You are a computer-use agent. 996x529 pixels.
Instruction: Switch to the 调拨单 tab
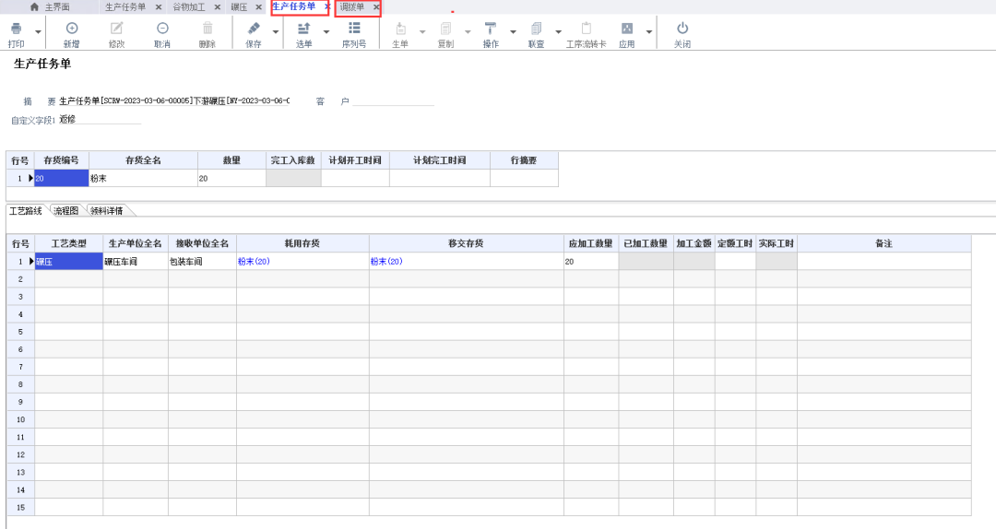pos(352,7)
